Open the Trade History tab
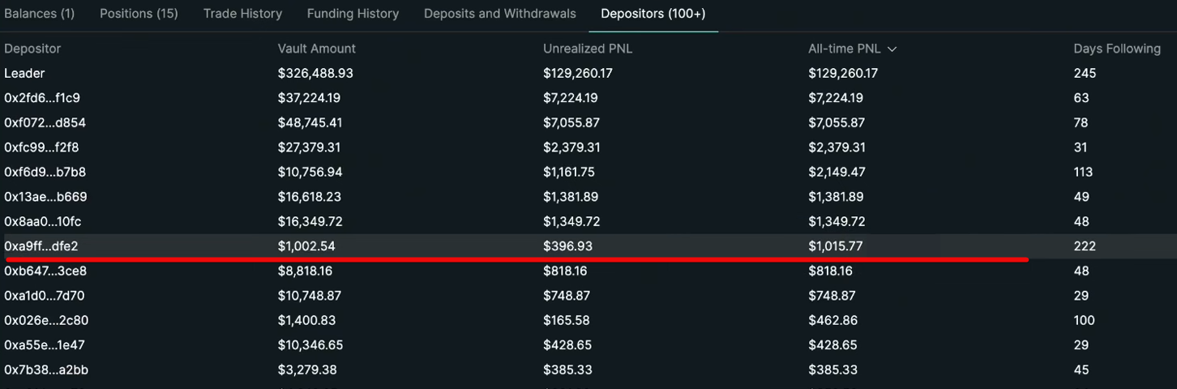Image resolution: width=1177 pixels, height=389 pixels. [x=242, y=14]
